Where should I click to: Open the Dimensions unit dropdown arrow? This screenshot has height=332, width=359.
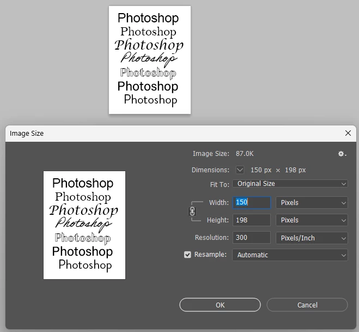pos(240,170)
